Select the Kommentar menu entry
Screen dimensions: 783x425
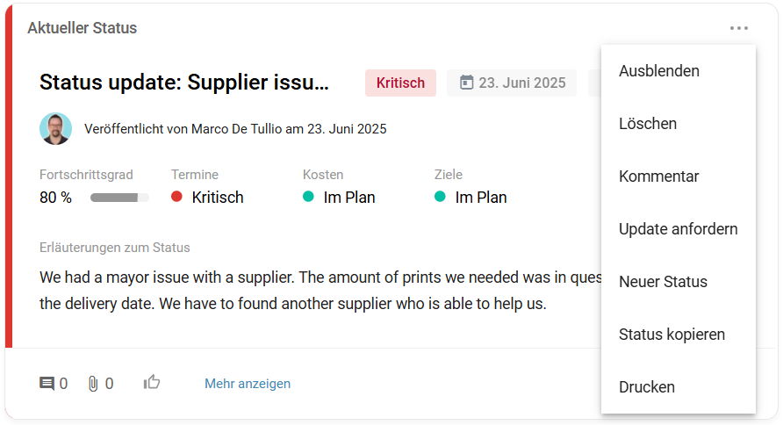click(659, 176)
